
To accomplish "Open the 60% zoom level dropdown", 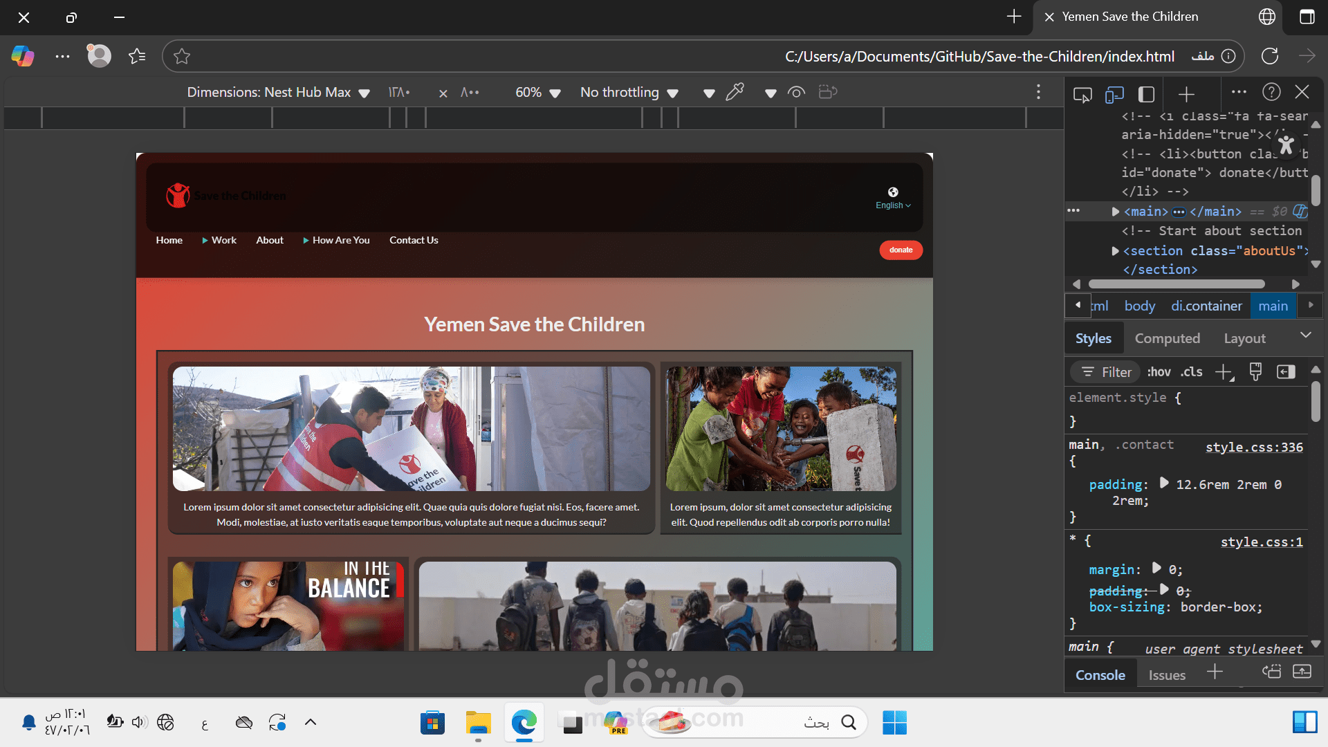I will 537,92.
